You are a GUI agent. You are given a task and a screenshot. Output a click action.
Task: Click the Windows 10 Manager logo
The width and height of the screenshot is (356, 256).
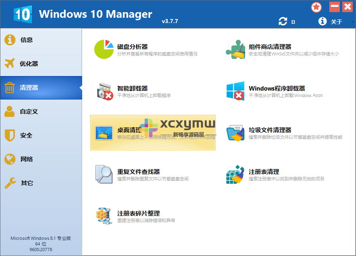22,13
